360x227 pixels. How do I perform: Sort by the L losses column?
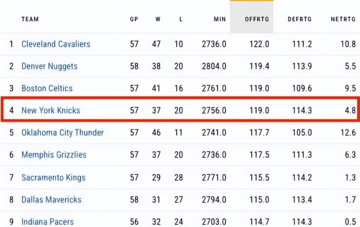[x=180, y=19]
